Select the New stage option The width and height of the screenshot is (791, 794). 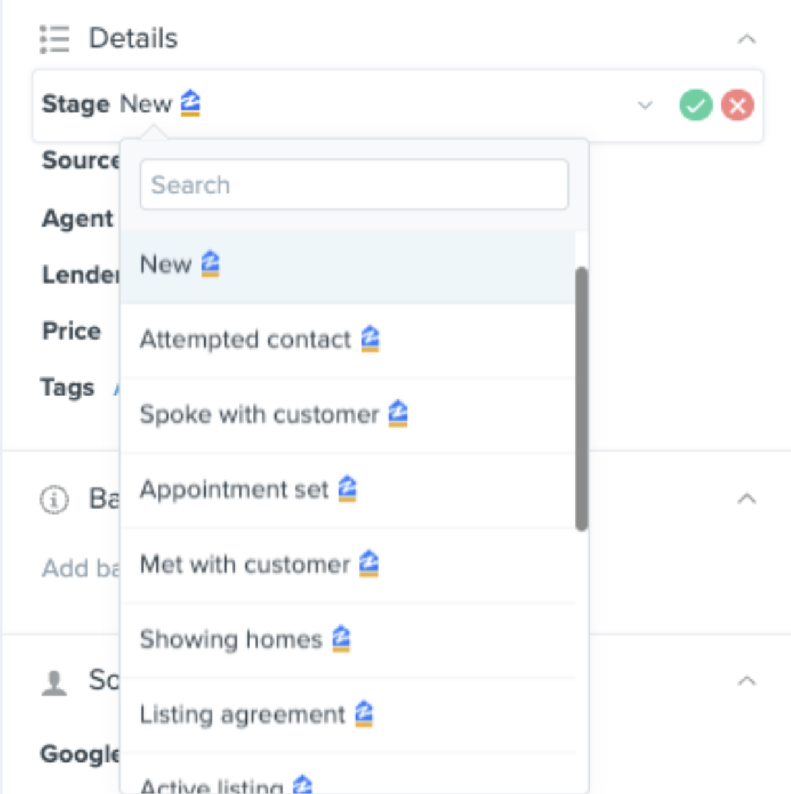[x=166, y=264]
